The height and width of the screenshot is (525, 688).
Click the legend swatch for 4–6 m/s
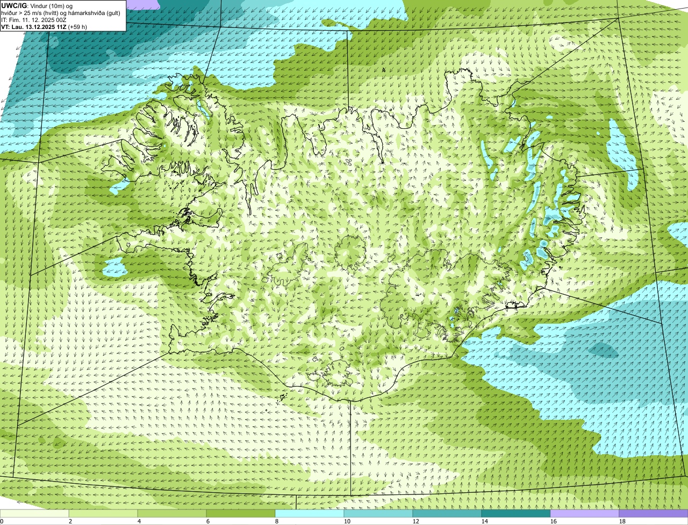click(172, 514)
